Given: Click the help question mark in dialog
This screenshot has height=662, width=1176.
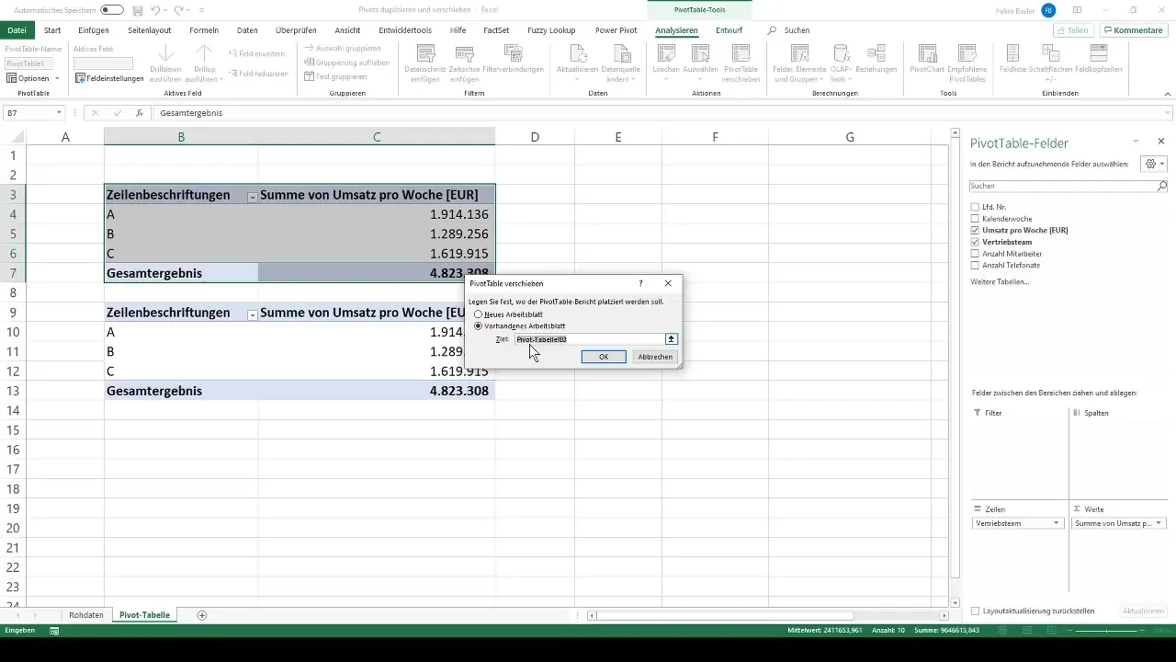Looking at the screenshot, I should point(640,283).
